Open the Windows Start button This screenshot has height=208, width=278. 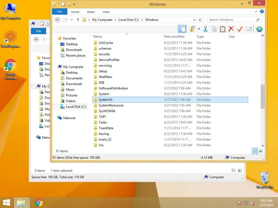pos(7,203)
